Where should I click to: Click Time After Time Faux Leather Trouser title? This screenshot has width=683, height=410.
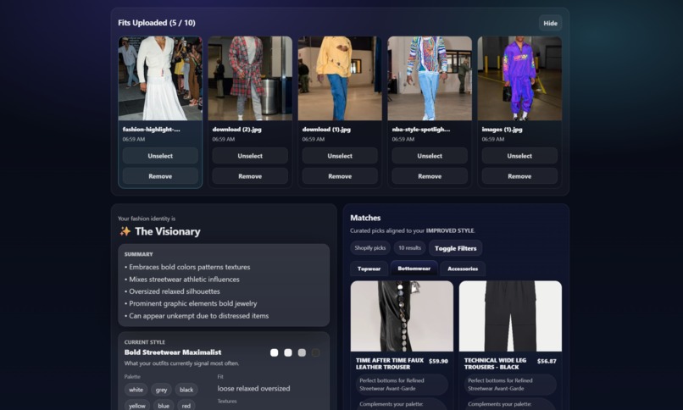(x=390, y=363)
